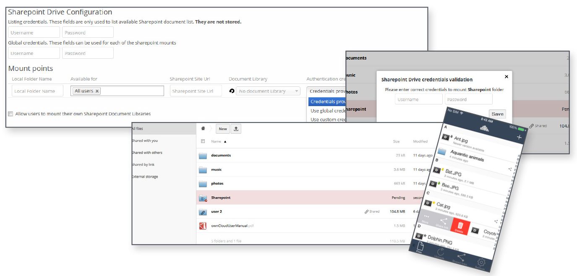Tap the More swipe action on the phone
This screenshot has width=577, height=276.
(426, 217)
